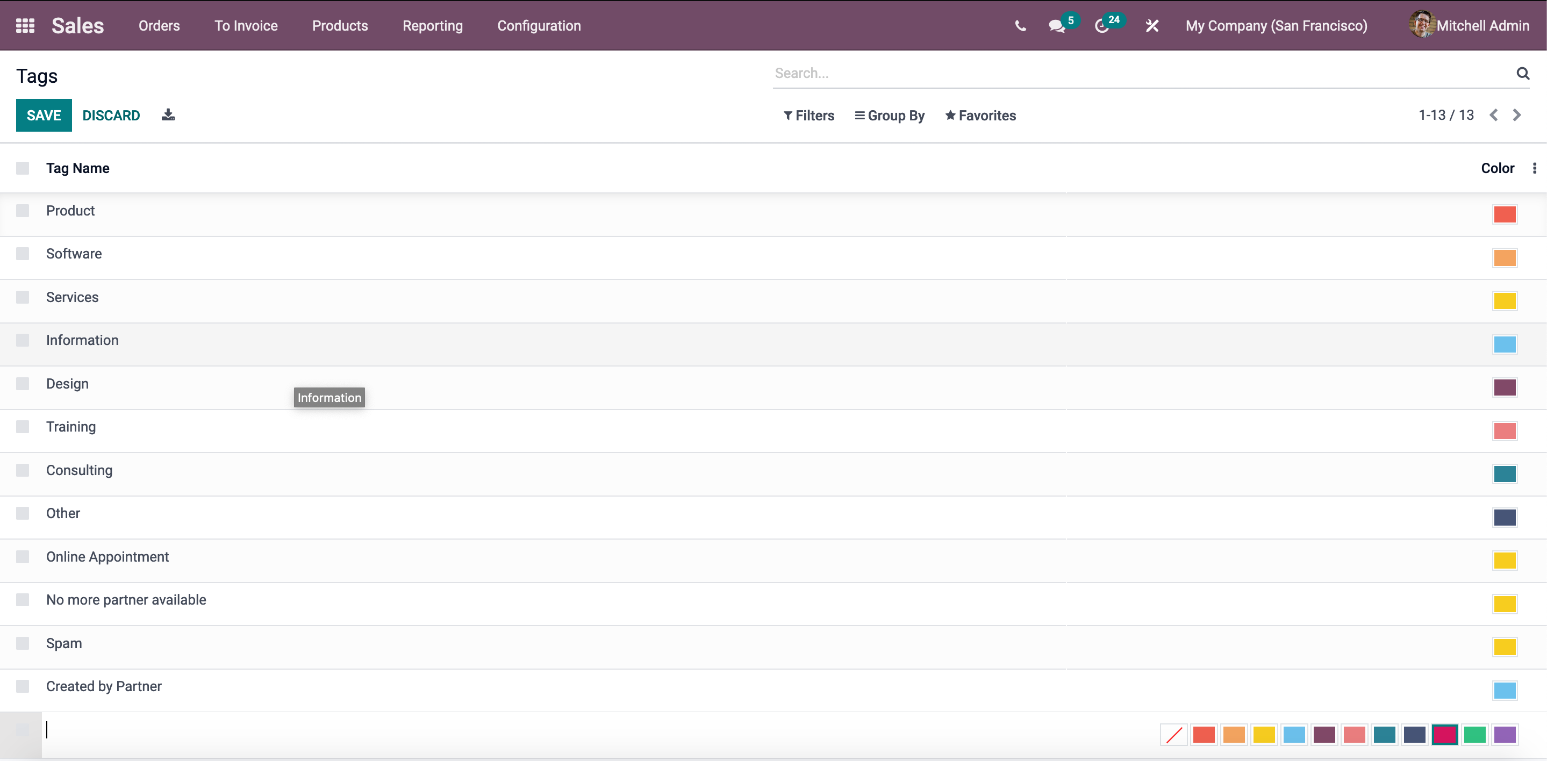
Task: Pick yellow in new row palette
Action: (1264, 734)
